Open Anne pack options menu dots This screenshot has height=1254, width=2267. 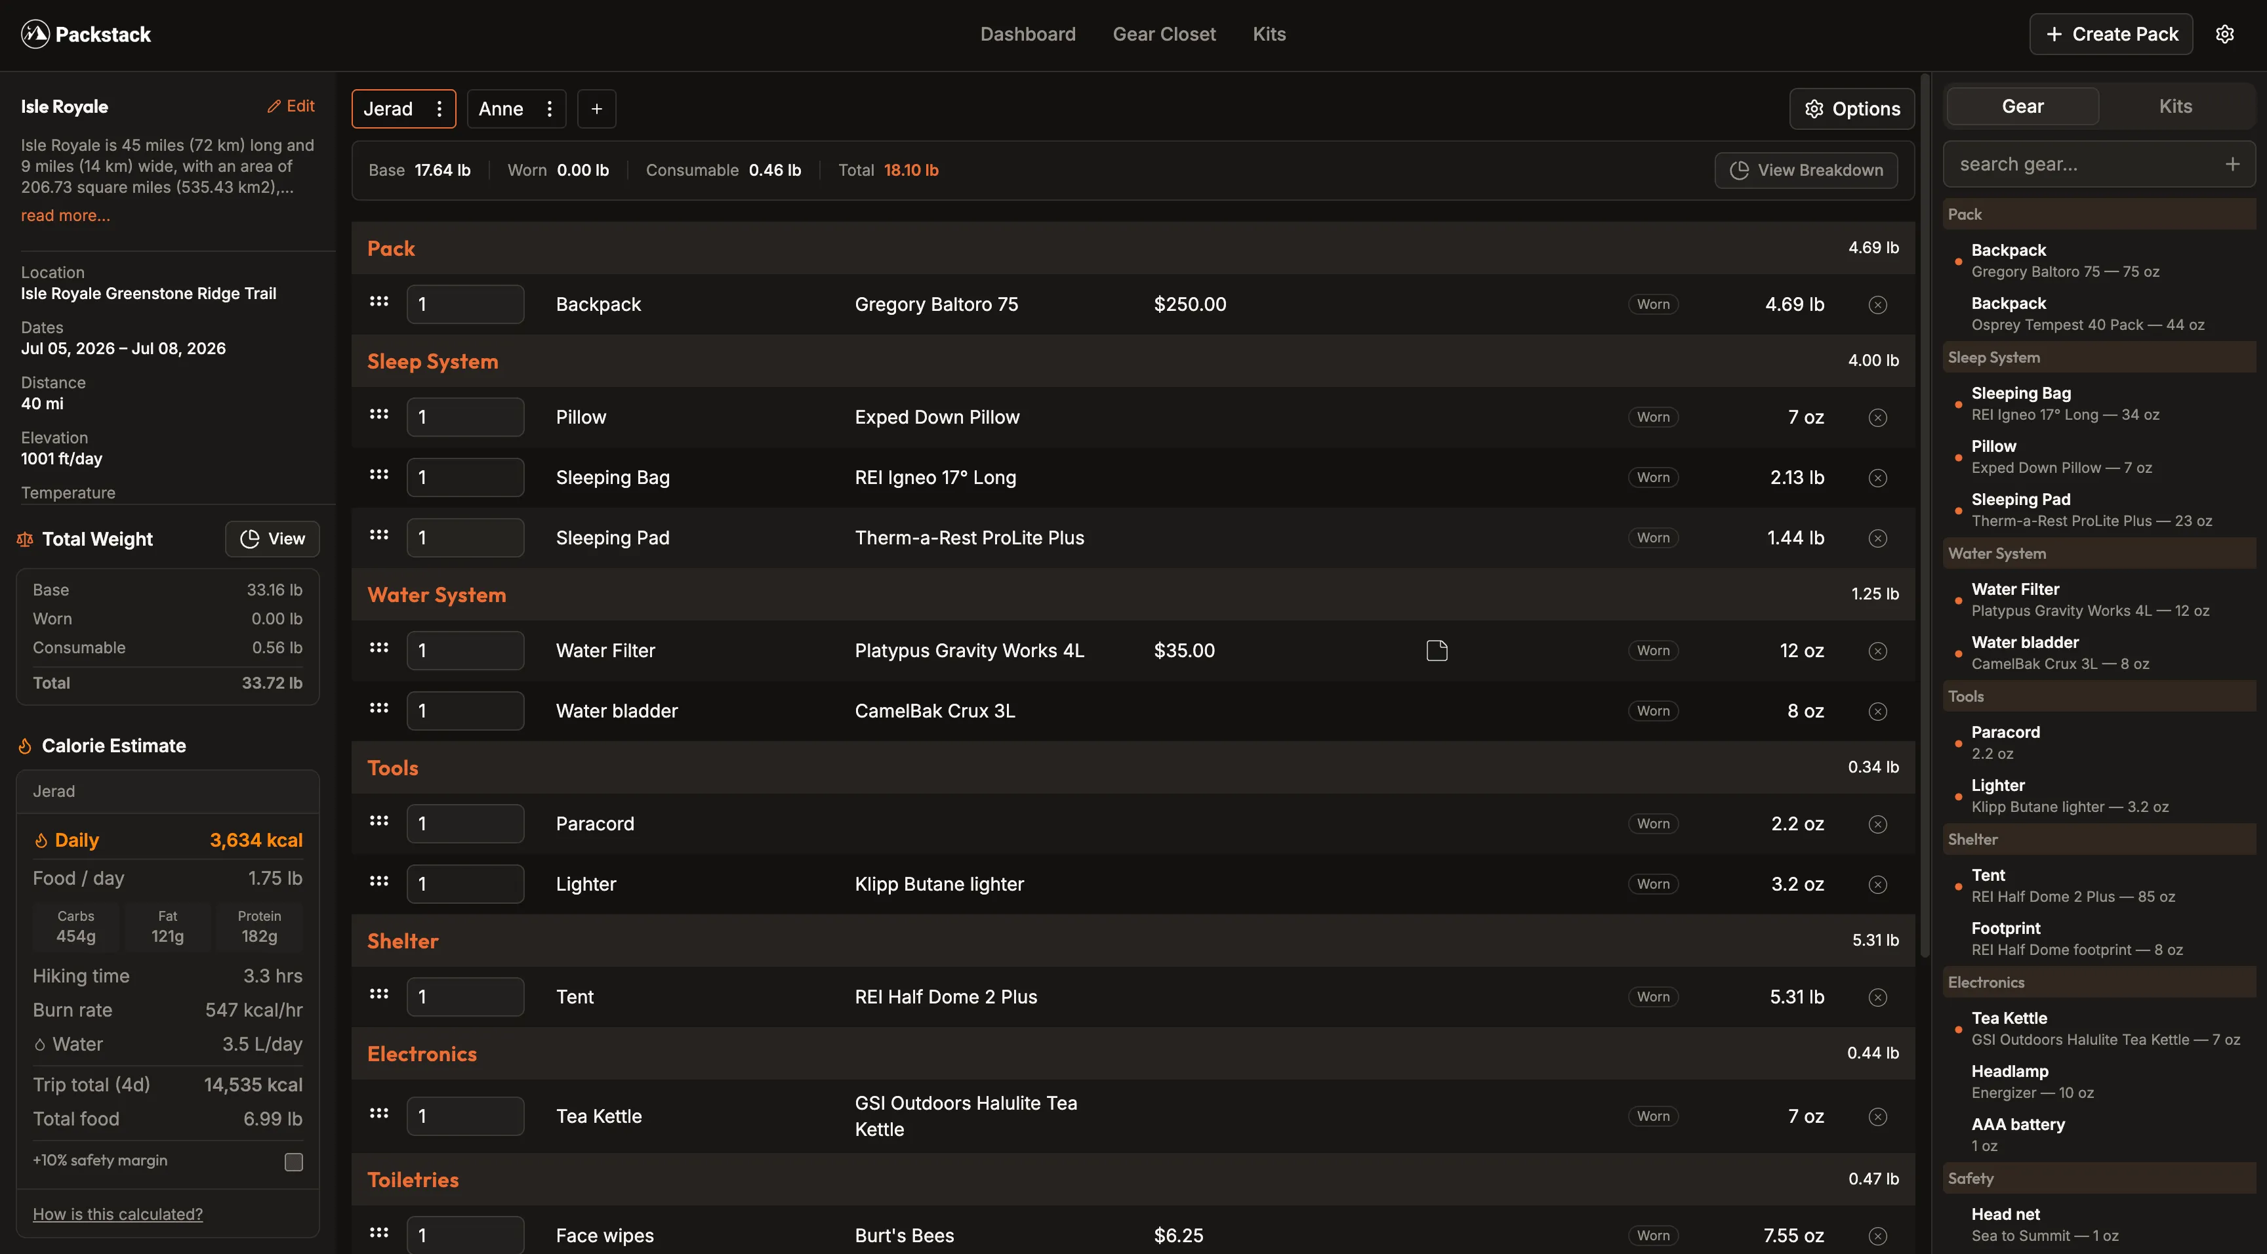(549, 109)
